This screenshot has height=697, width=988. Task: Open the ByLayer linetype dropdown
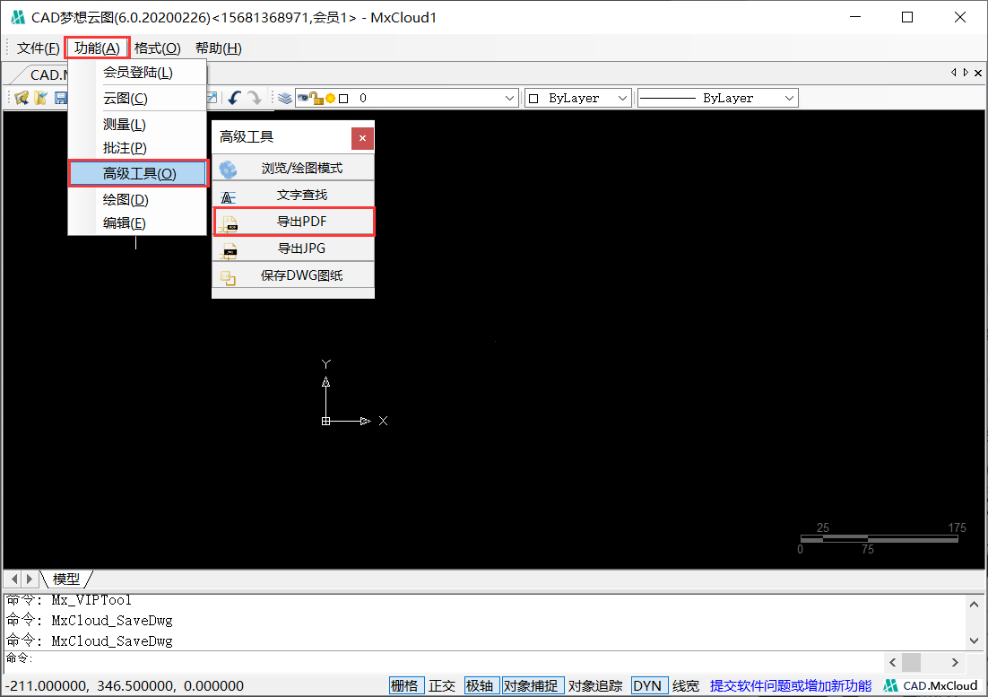click(x=790, y=99)
